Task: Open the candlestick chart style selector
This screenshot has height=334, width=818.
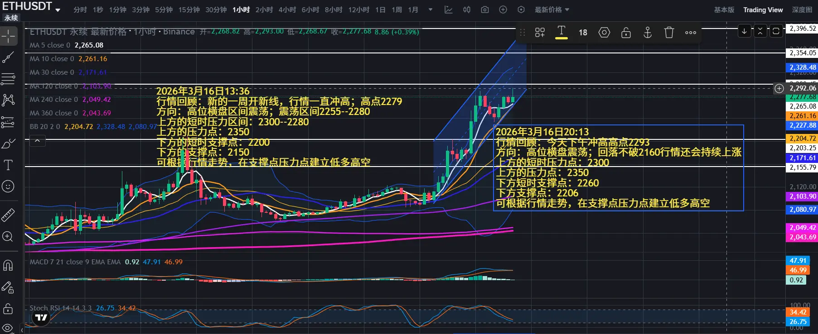Action: pos(467,10)
